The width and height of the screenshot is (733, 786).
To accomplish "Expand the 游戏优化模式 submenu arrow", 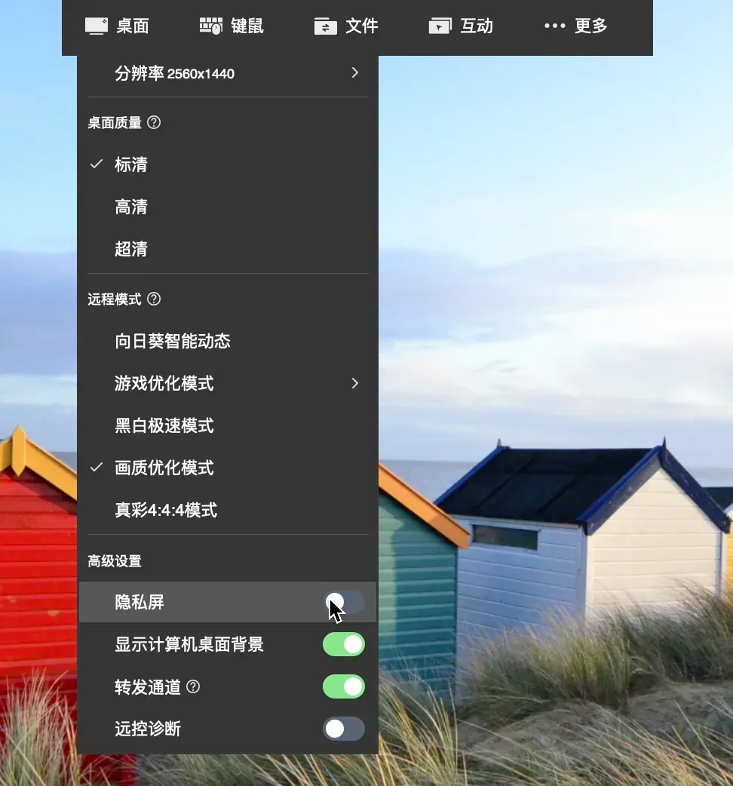I will [x=354, y=383].
